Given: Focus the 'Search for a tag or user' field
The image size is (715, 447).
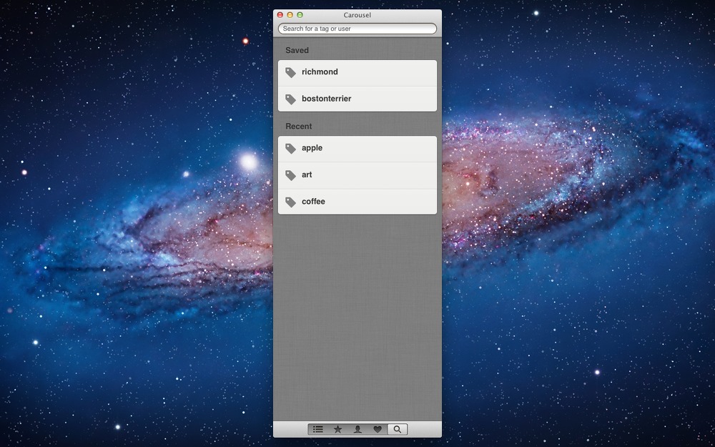Looking at the screenshot, I should 357,29.
